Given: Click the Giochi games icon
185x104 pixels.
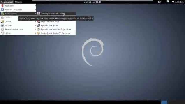Looking at the screenshot, I should 3,17.
